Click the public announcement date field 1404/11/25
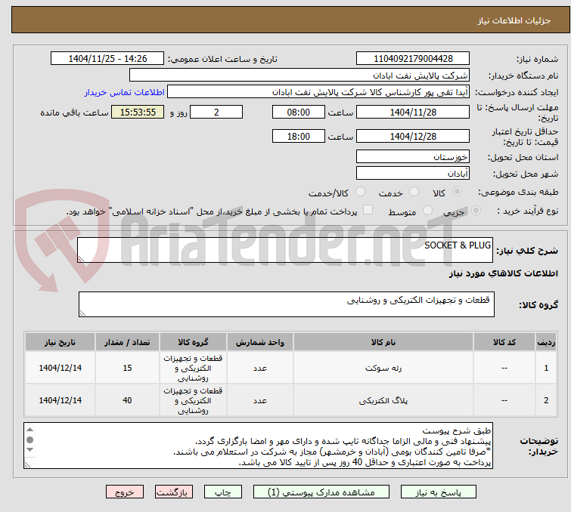Screen dimensions: 571x512 click(x=107, y=59)
